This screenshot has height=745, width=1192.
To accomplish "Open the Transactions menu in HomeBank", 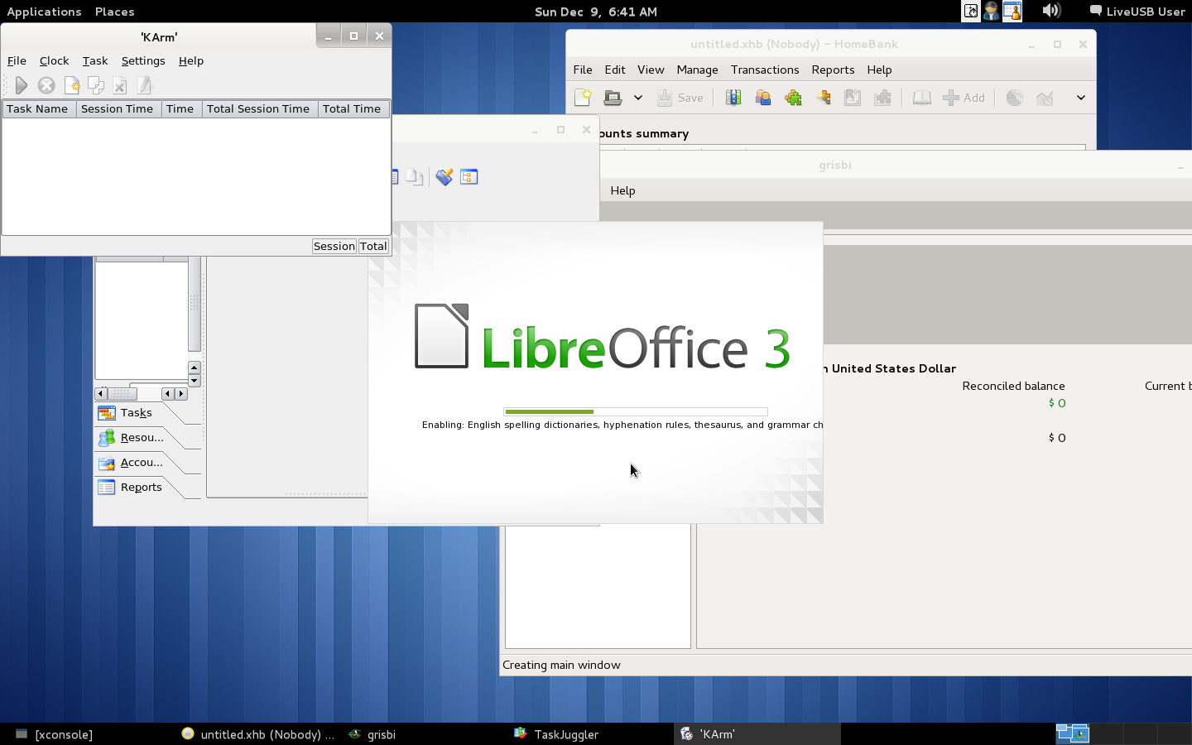I will pyautogui.click(x=765, y=70).
